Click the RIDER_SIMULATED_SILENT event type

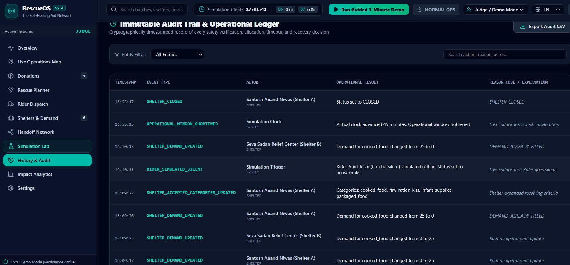pos(175,169)
